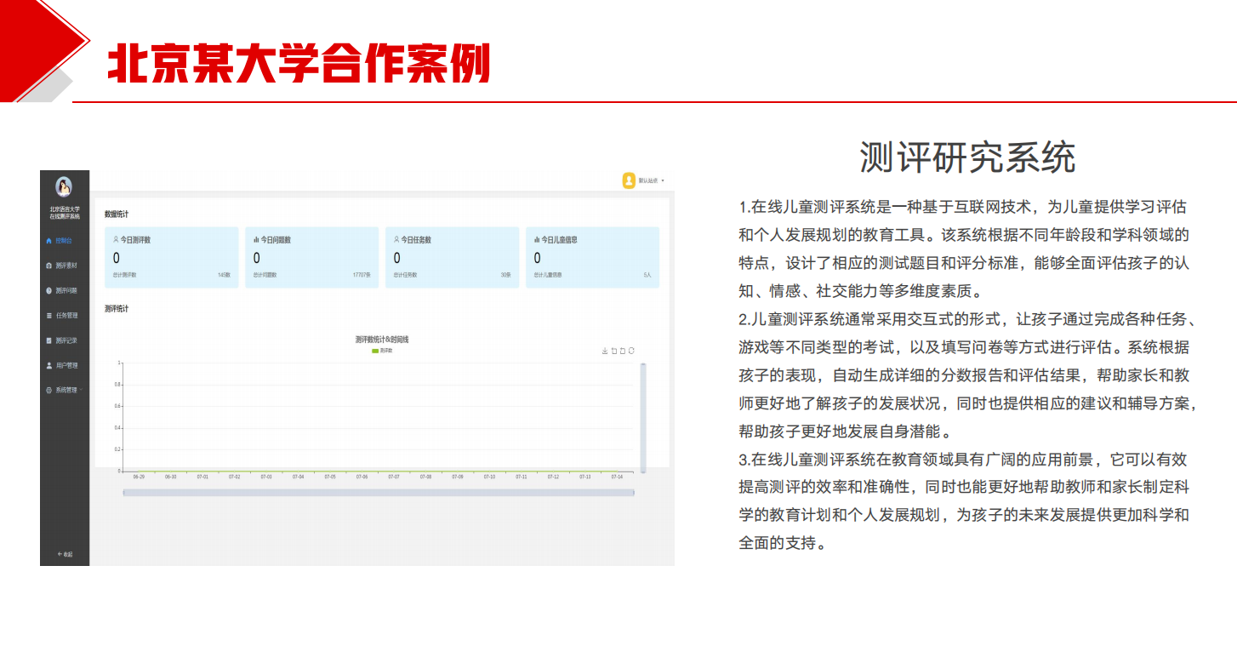Click the record icon beside 测评记录

[x=48, y=340]
